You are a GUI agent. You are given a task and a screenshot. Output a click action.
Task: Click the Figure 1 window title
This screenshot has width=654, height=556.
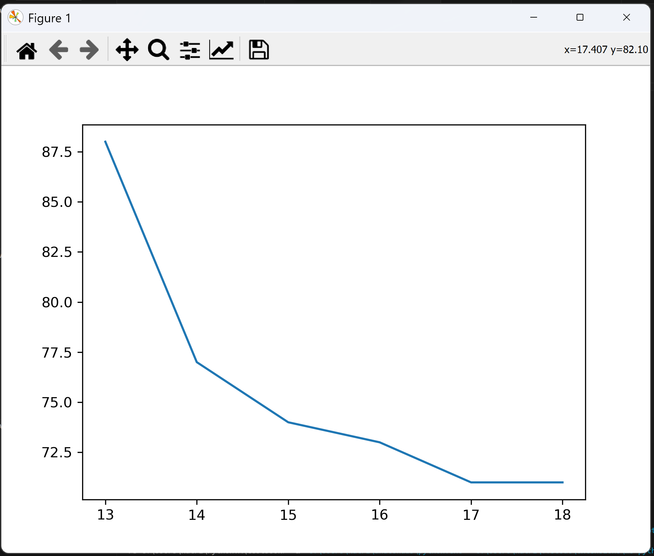[50, 18]
